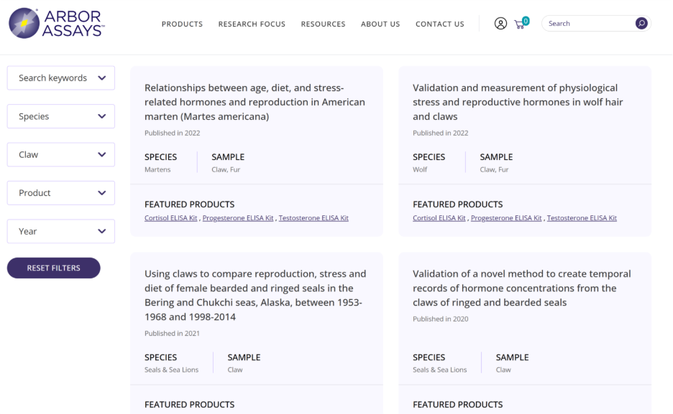The height and width of the screenshot is (414, 673).
Task: Open the Product filter dropdown
Action: pyautogui.click(x=61, y=193)
